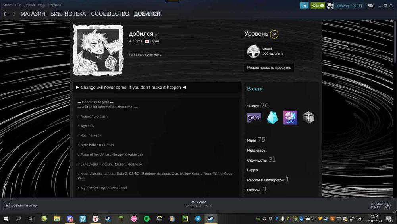Go to МАГАЗИН tab
This screenshot has height=224, width=397.
point(33,14)
